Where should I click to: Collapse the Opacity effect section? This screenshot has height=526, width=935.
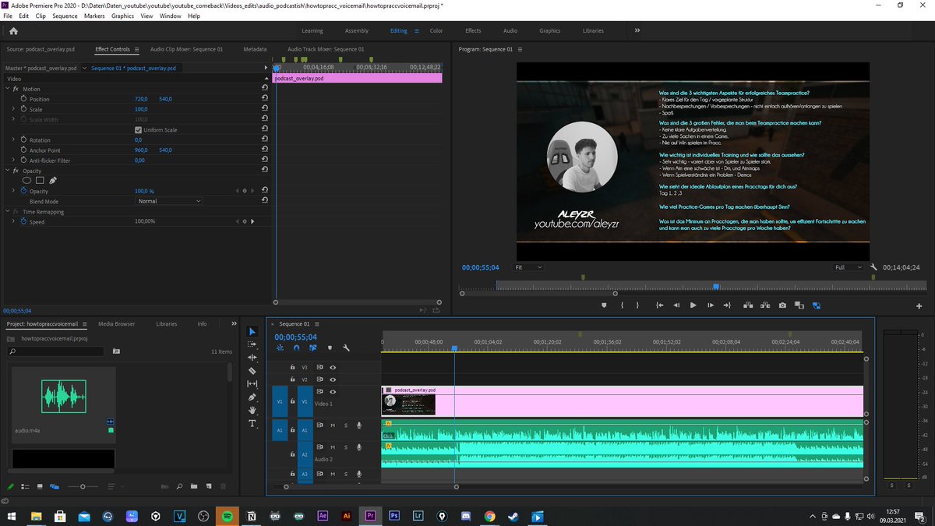[x=8, y=171]
